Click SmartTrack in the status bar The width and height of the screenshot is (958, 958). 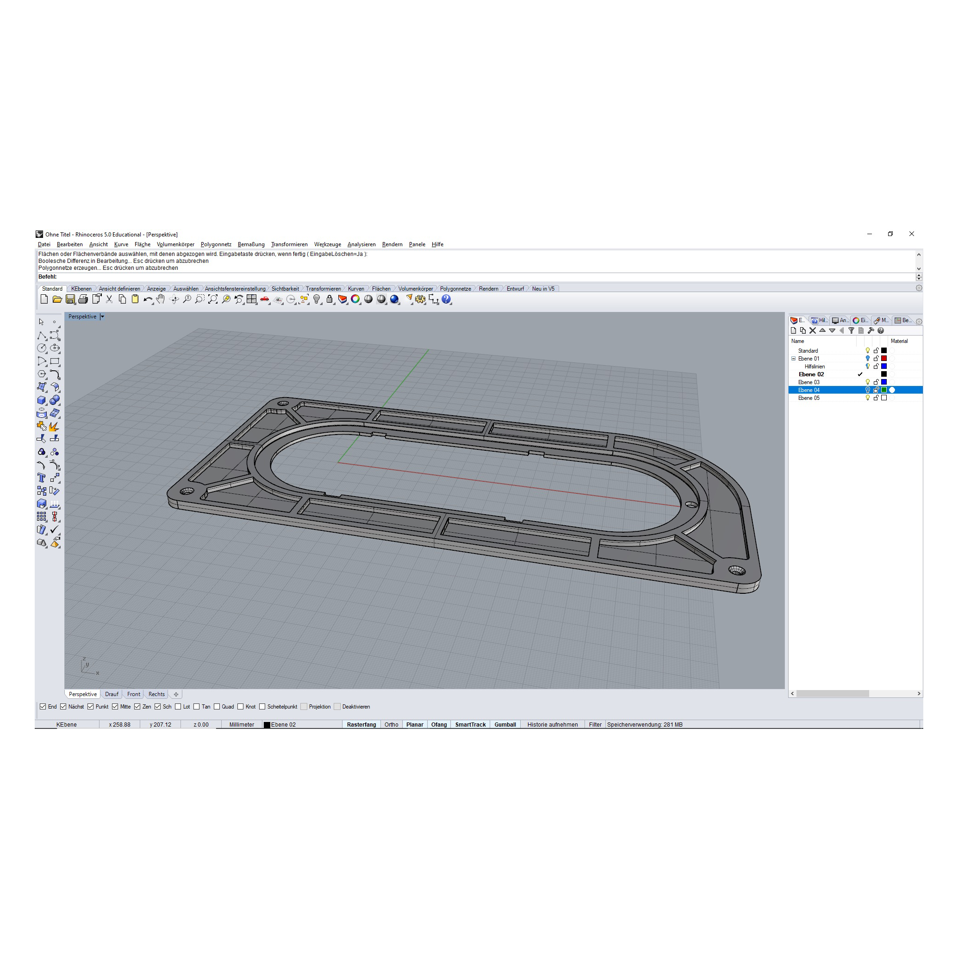click(x=471, y=724)
